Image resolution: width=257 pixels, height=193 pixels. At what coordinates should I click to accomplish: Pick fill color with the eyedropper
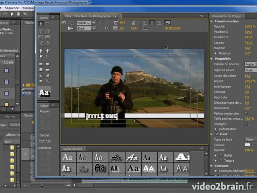[x=254, y=144]
